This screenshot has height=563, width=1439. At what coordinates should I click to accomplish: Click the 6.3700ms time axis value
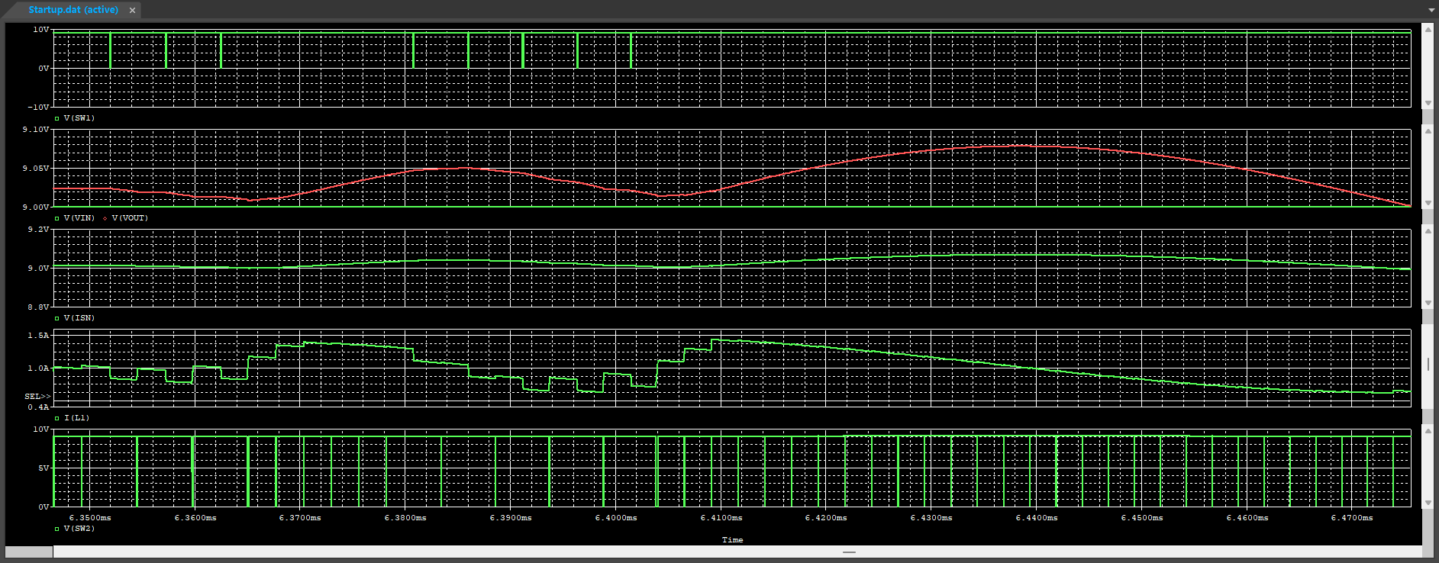(x=300, y=518)
